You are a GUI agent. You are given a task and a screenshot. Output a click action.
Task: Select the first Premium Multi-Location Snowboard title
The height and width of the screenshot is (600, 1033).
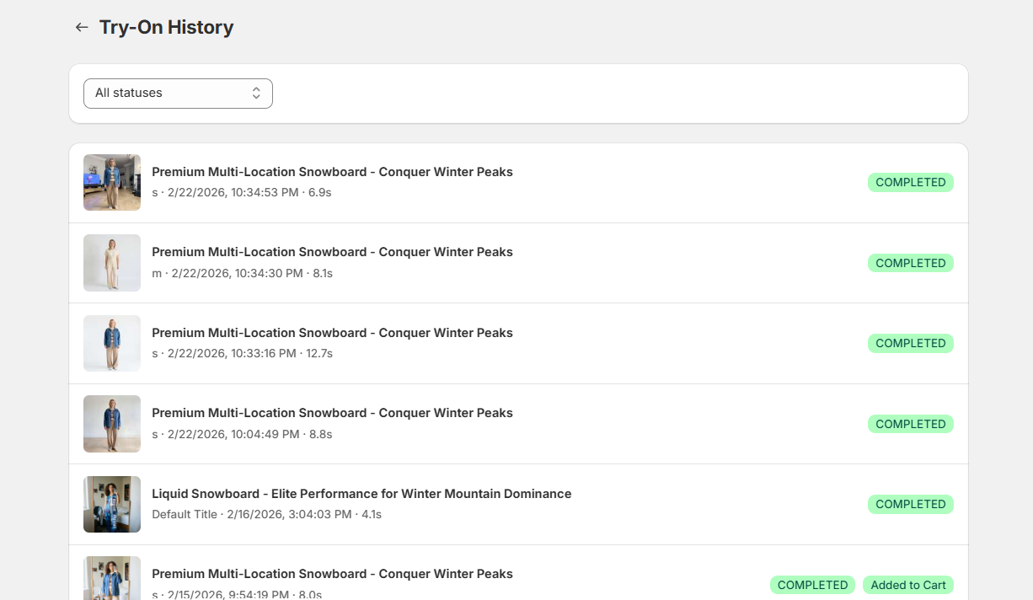point(332,172)
